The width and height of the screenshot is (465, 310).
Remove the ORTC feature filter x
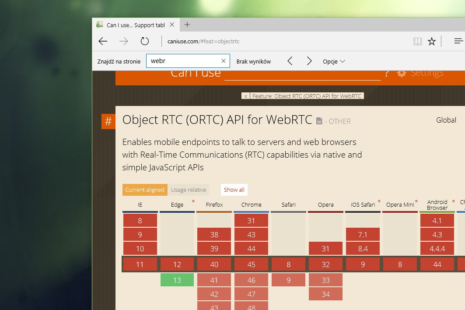coord(245,96)
